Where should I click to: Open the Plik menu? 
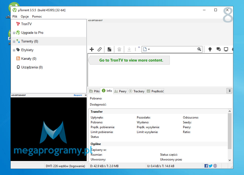coord(15,16)
